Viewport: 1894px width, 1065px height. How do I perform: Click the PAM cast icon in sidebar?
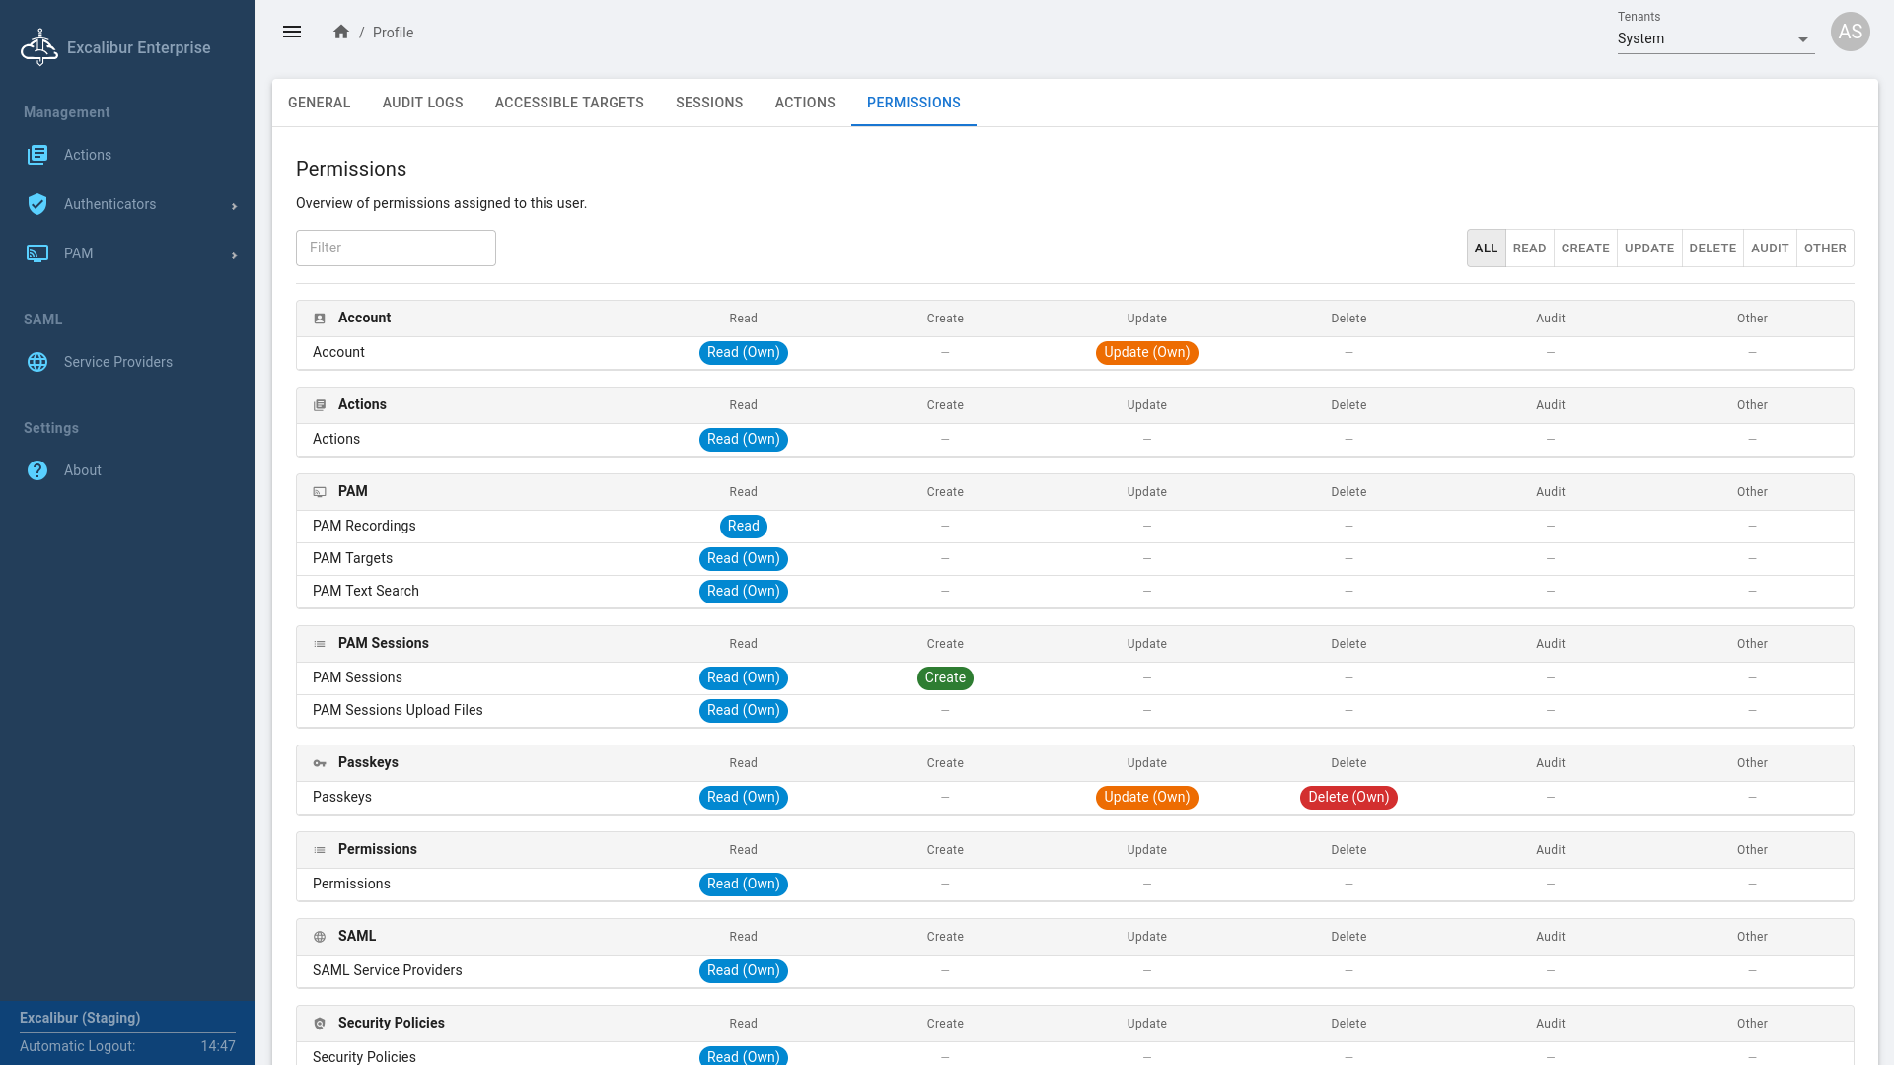(x=37, y=253)
